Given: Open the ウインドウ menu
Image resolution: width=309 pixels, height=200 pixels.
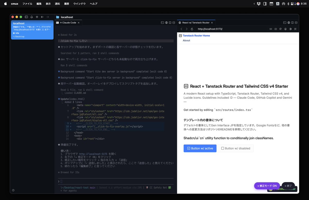Looking at the screenshot, I should pyautogui.click(x=79, y=4).
